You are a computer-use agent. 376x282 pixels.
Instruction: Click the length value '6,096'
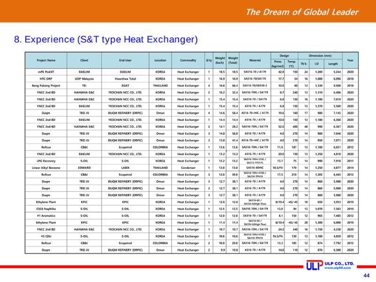337,78
